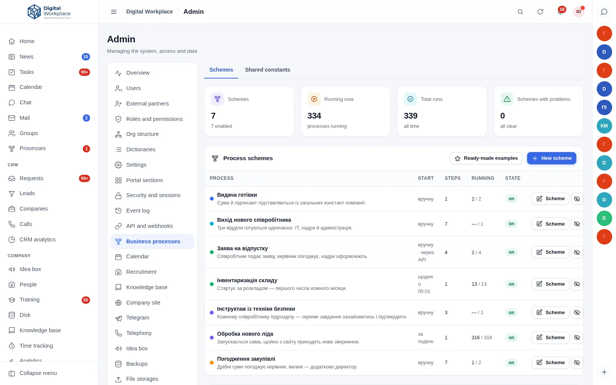
Task: Click the Digital Workplace logo
Action: coord(49,12)
